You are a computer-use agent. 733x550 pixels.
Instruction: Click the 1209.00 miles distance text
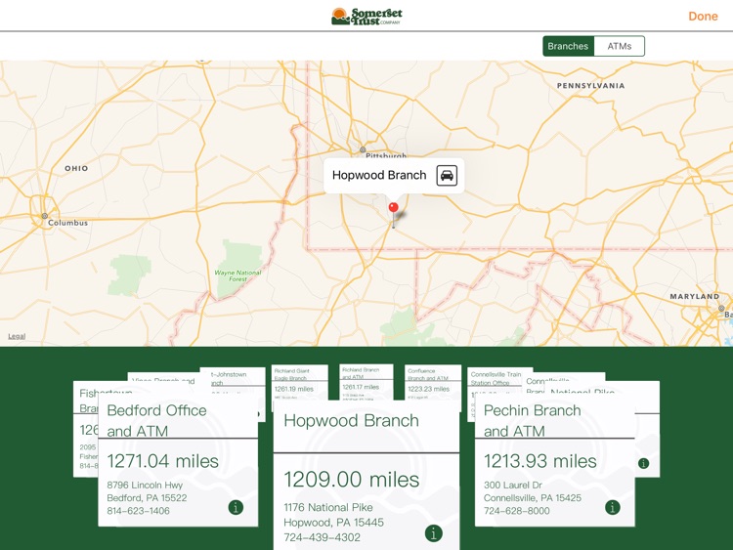[352, 480]
